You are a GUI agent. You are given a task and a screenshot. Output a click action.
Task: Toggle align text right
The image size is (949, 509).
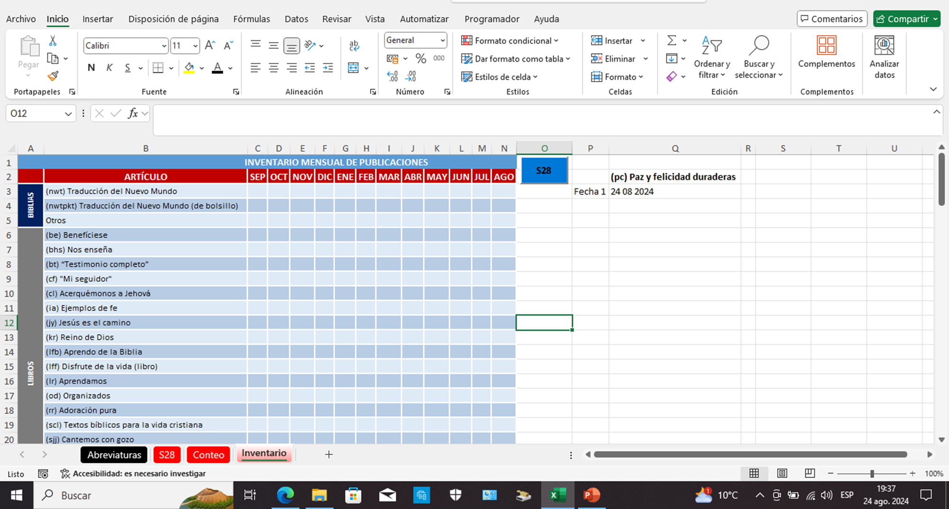click(x=291, y=68)
